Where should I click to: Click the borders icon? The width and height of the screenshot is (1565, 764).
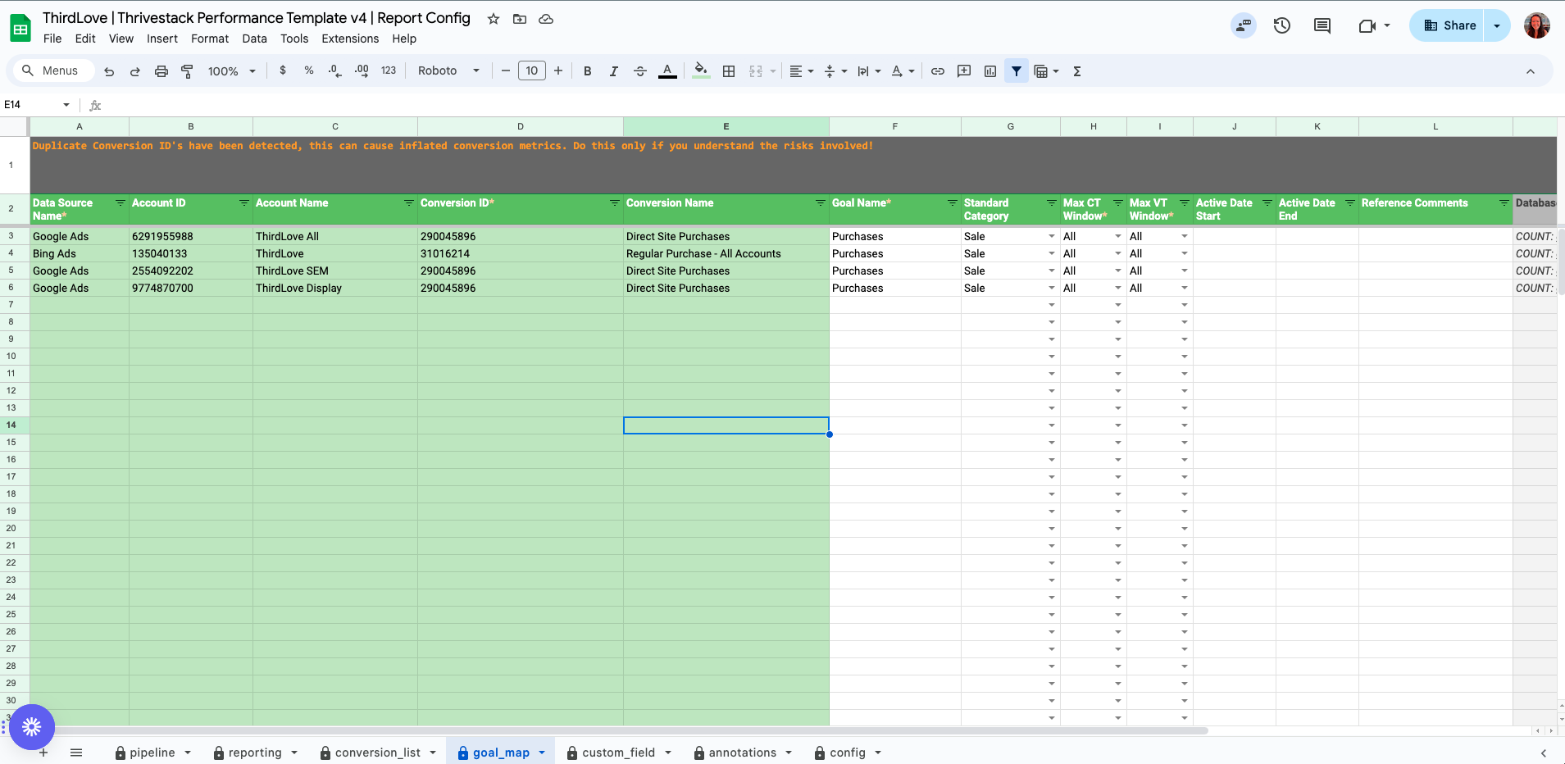[x=729, y=71]
